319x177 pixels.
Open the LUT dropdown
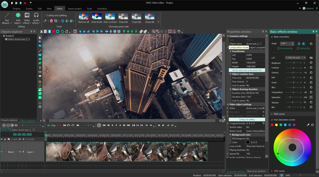[x=295, y=58]
